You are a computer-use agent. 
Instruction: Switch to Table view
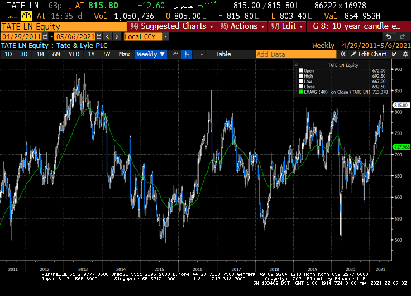(x=223, y=54)
